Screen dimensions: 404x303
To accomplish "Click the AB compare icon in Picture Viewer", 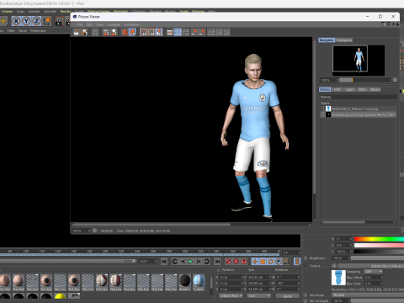I will click(170, 32).
